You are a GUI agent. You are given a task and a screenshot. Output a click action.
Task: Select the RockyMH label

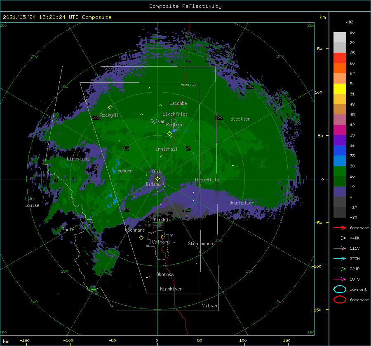point(109,115)
